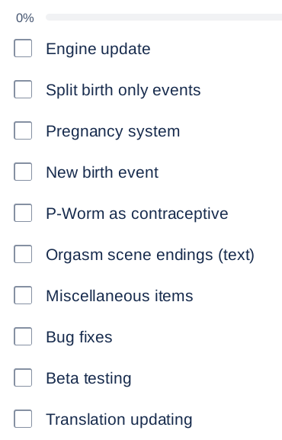Mark Bug fixes as complete

[23, 336]
